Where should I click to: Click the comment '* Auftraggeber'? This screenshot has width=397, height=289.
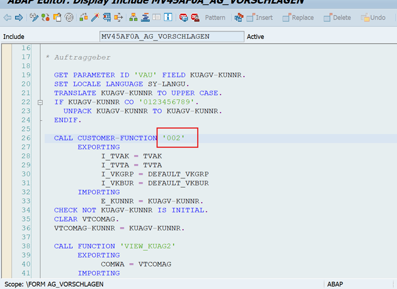coord(78,58)
